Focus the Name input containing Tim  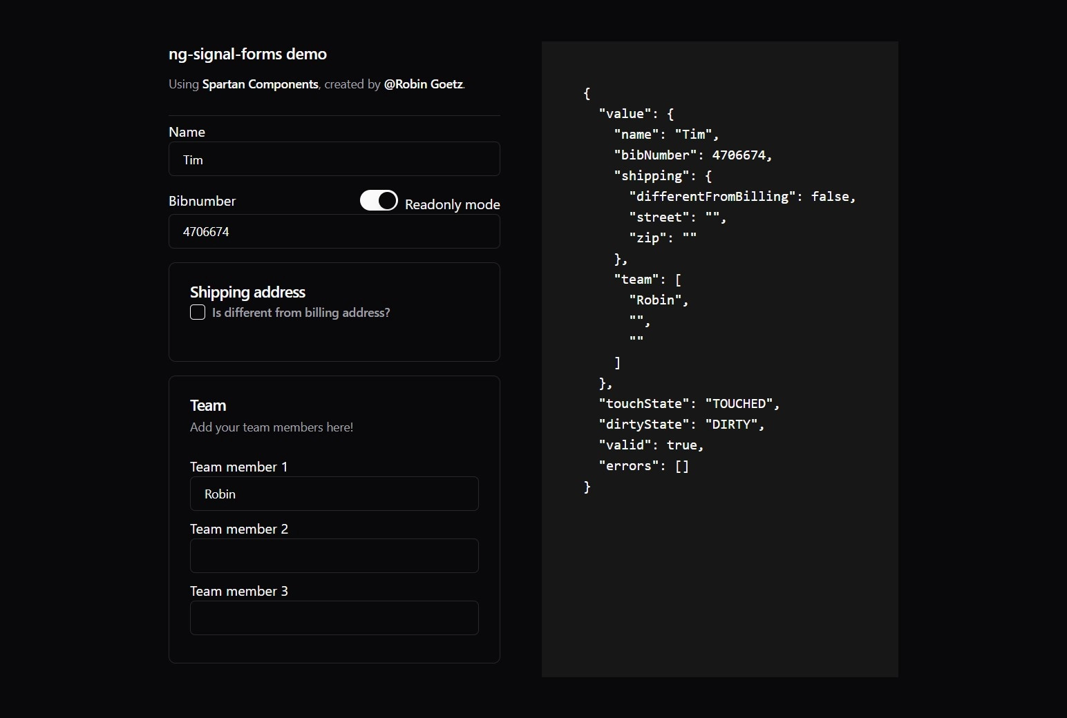coord(334,159)
